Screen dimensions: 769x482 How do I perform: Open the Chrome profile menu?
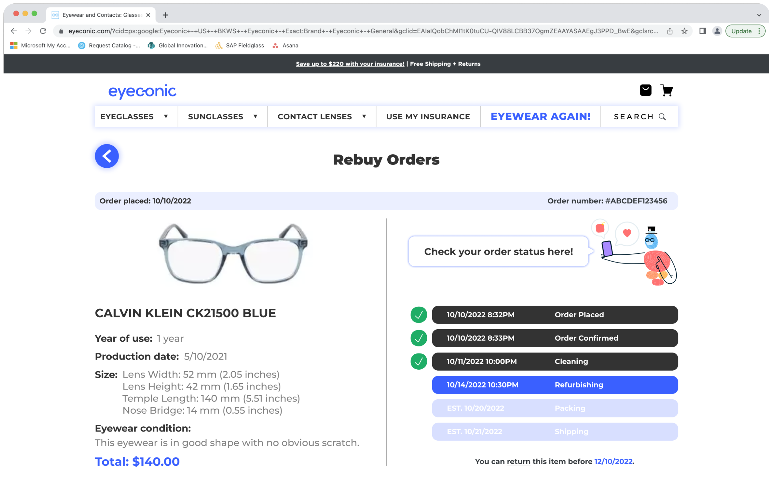click(x=717, y=31)
